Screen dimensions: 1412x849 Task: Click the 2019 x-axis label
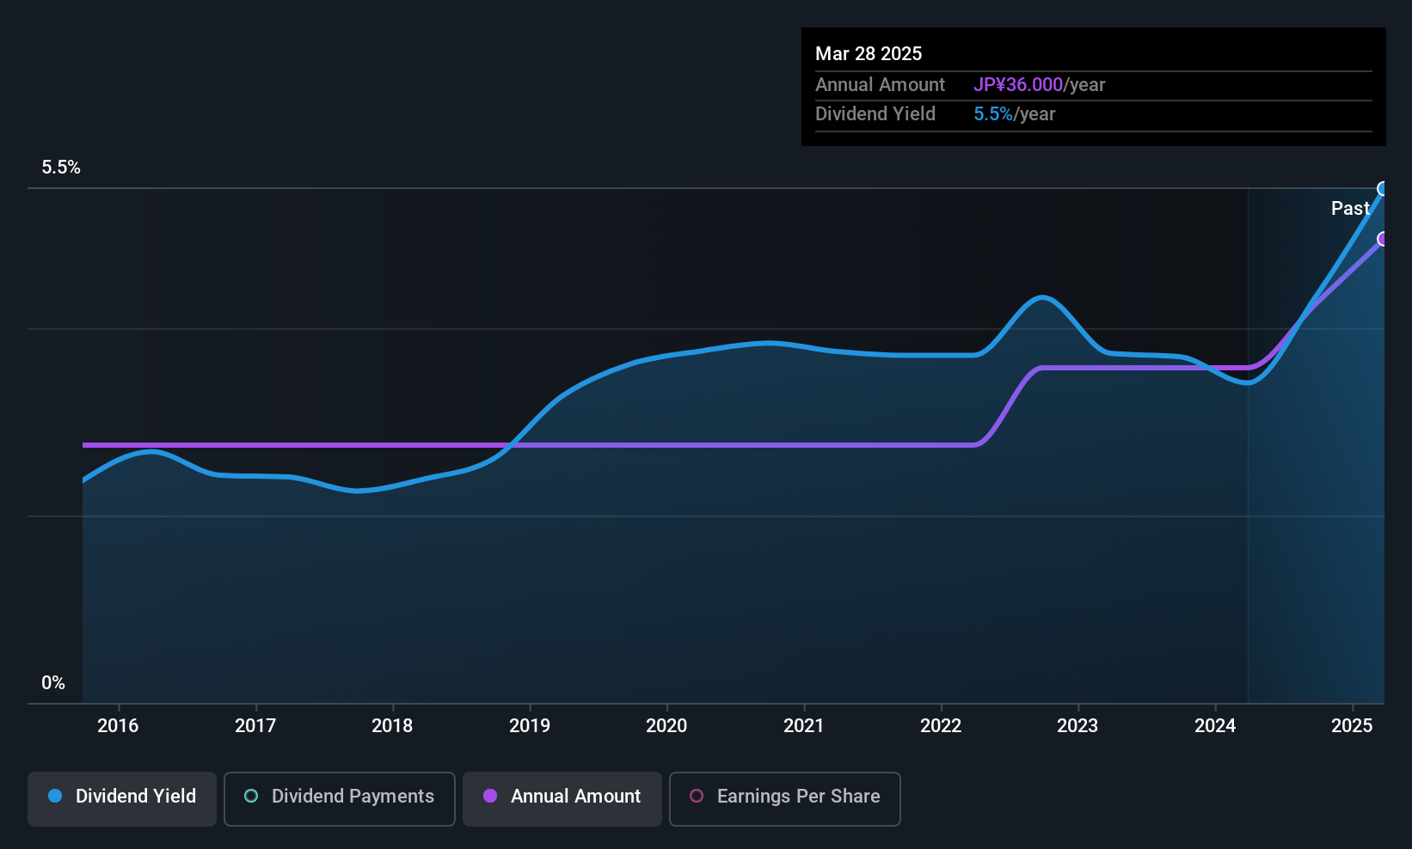(x=530, y=725)
